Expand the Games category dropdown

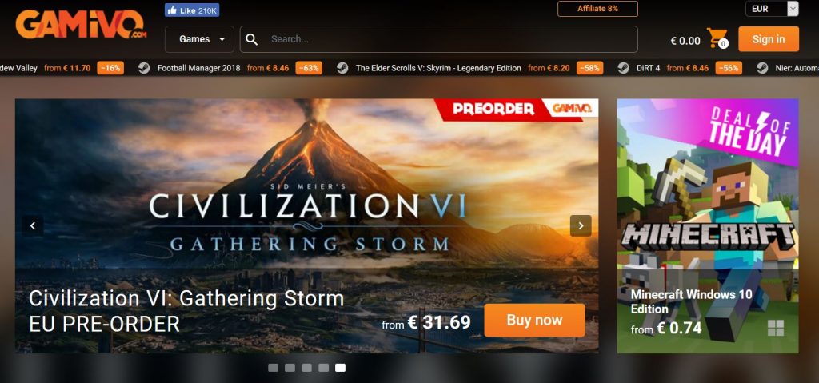(x=199, y=39)
